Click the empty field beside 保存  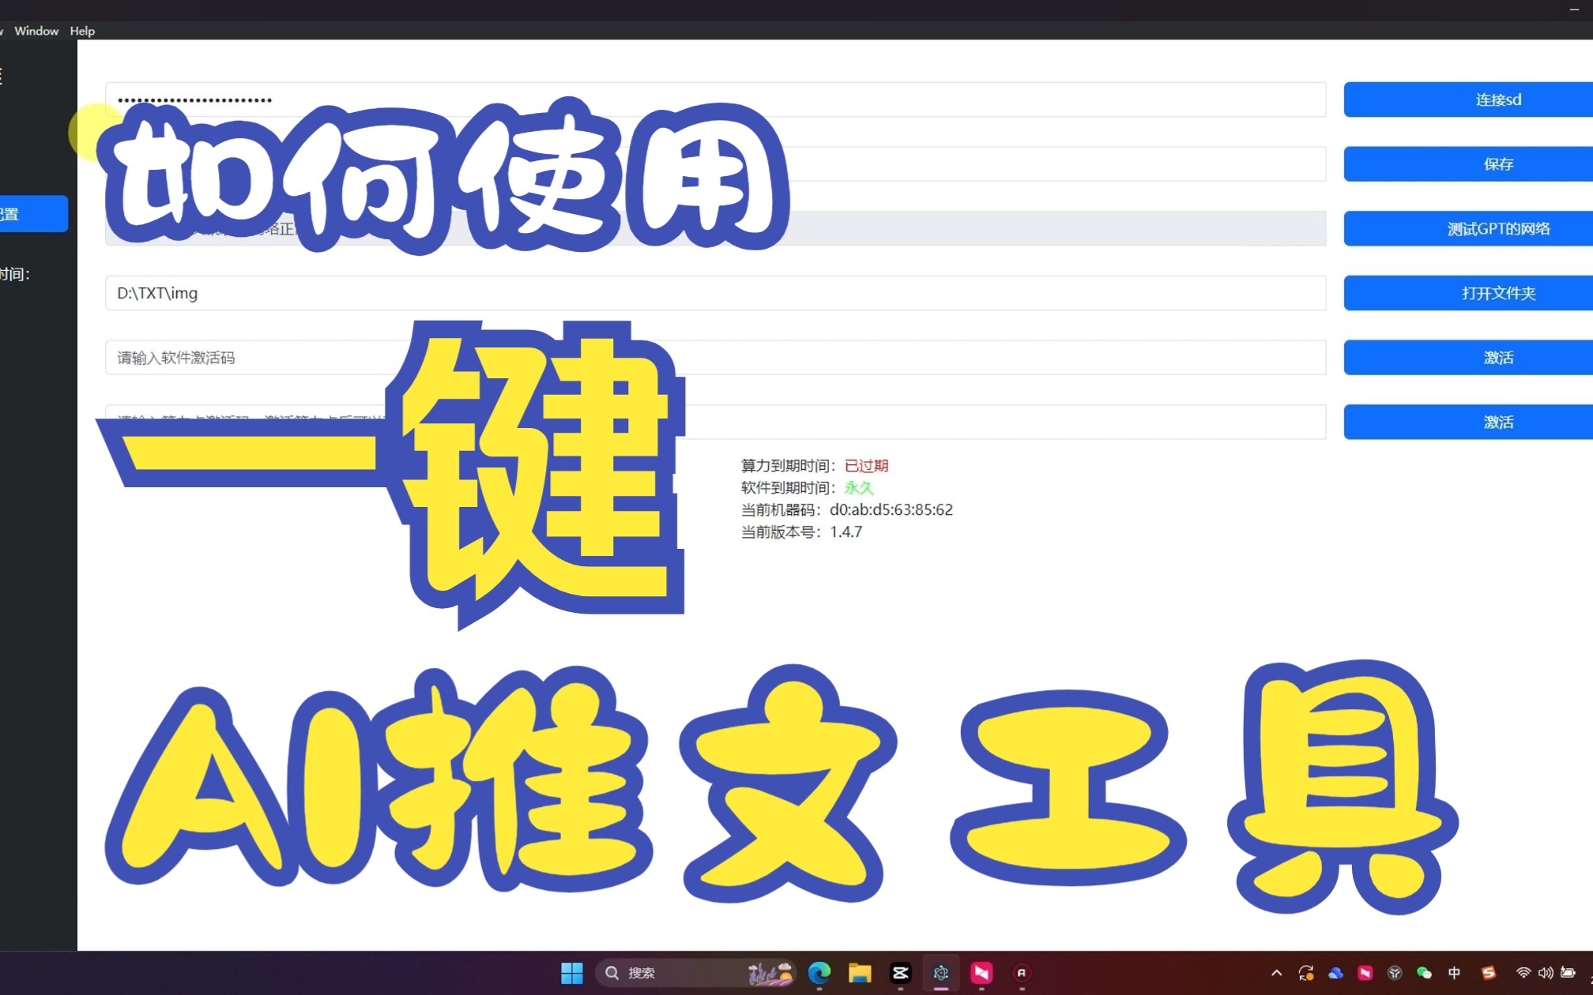click(x=716, y=164)
